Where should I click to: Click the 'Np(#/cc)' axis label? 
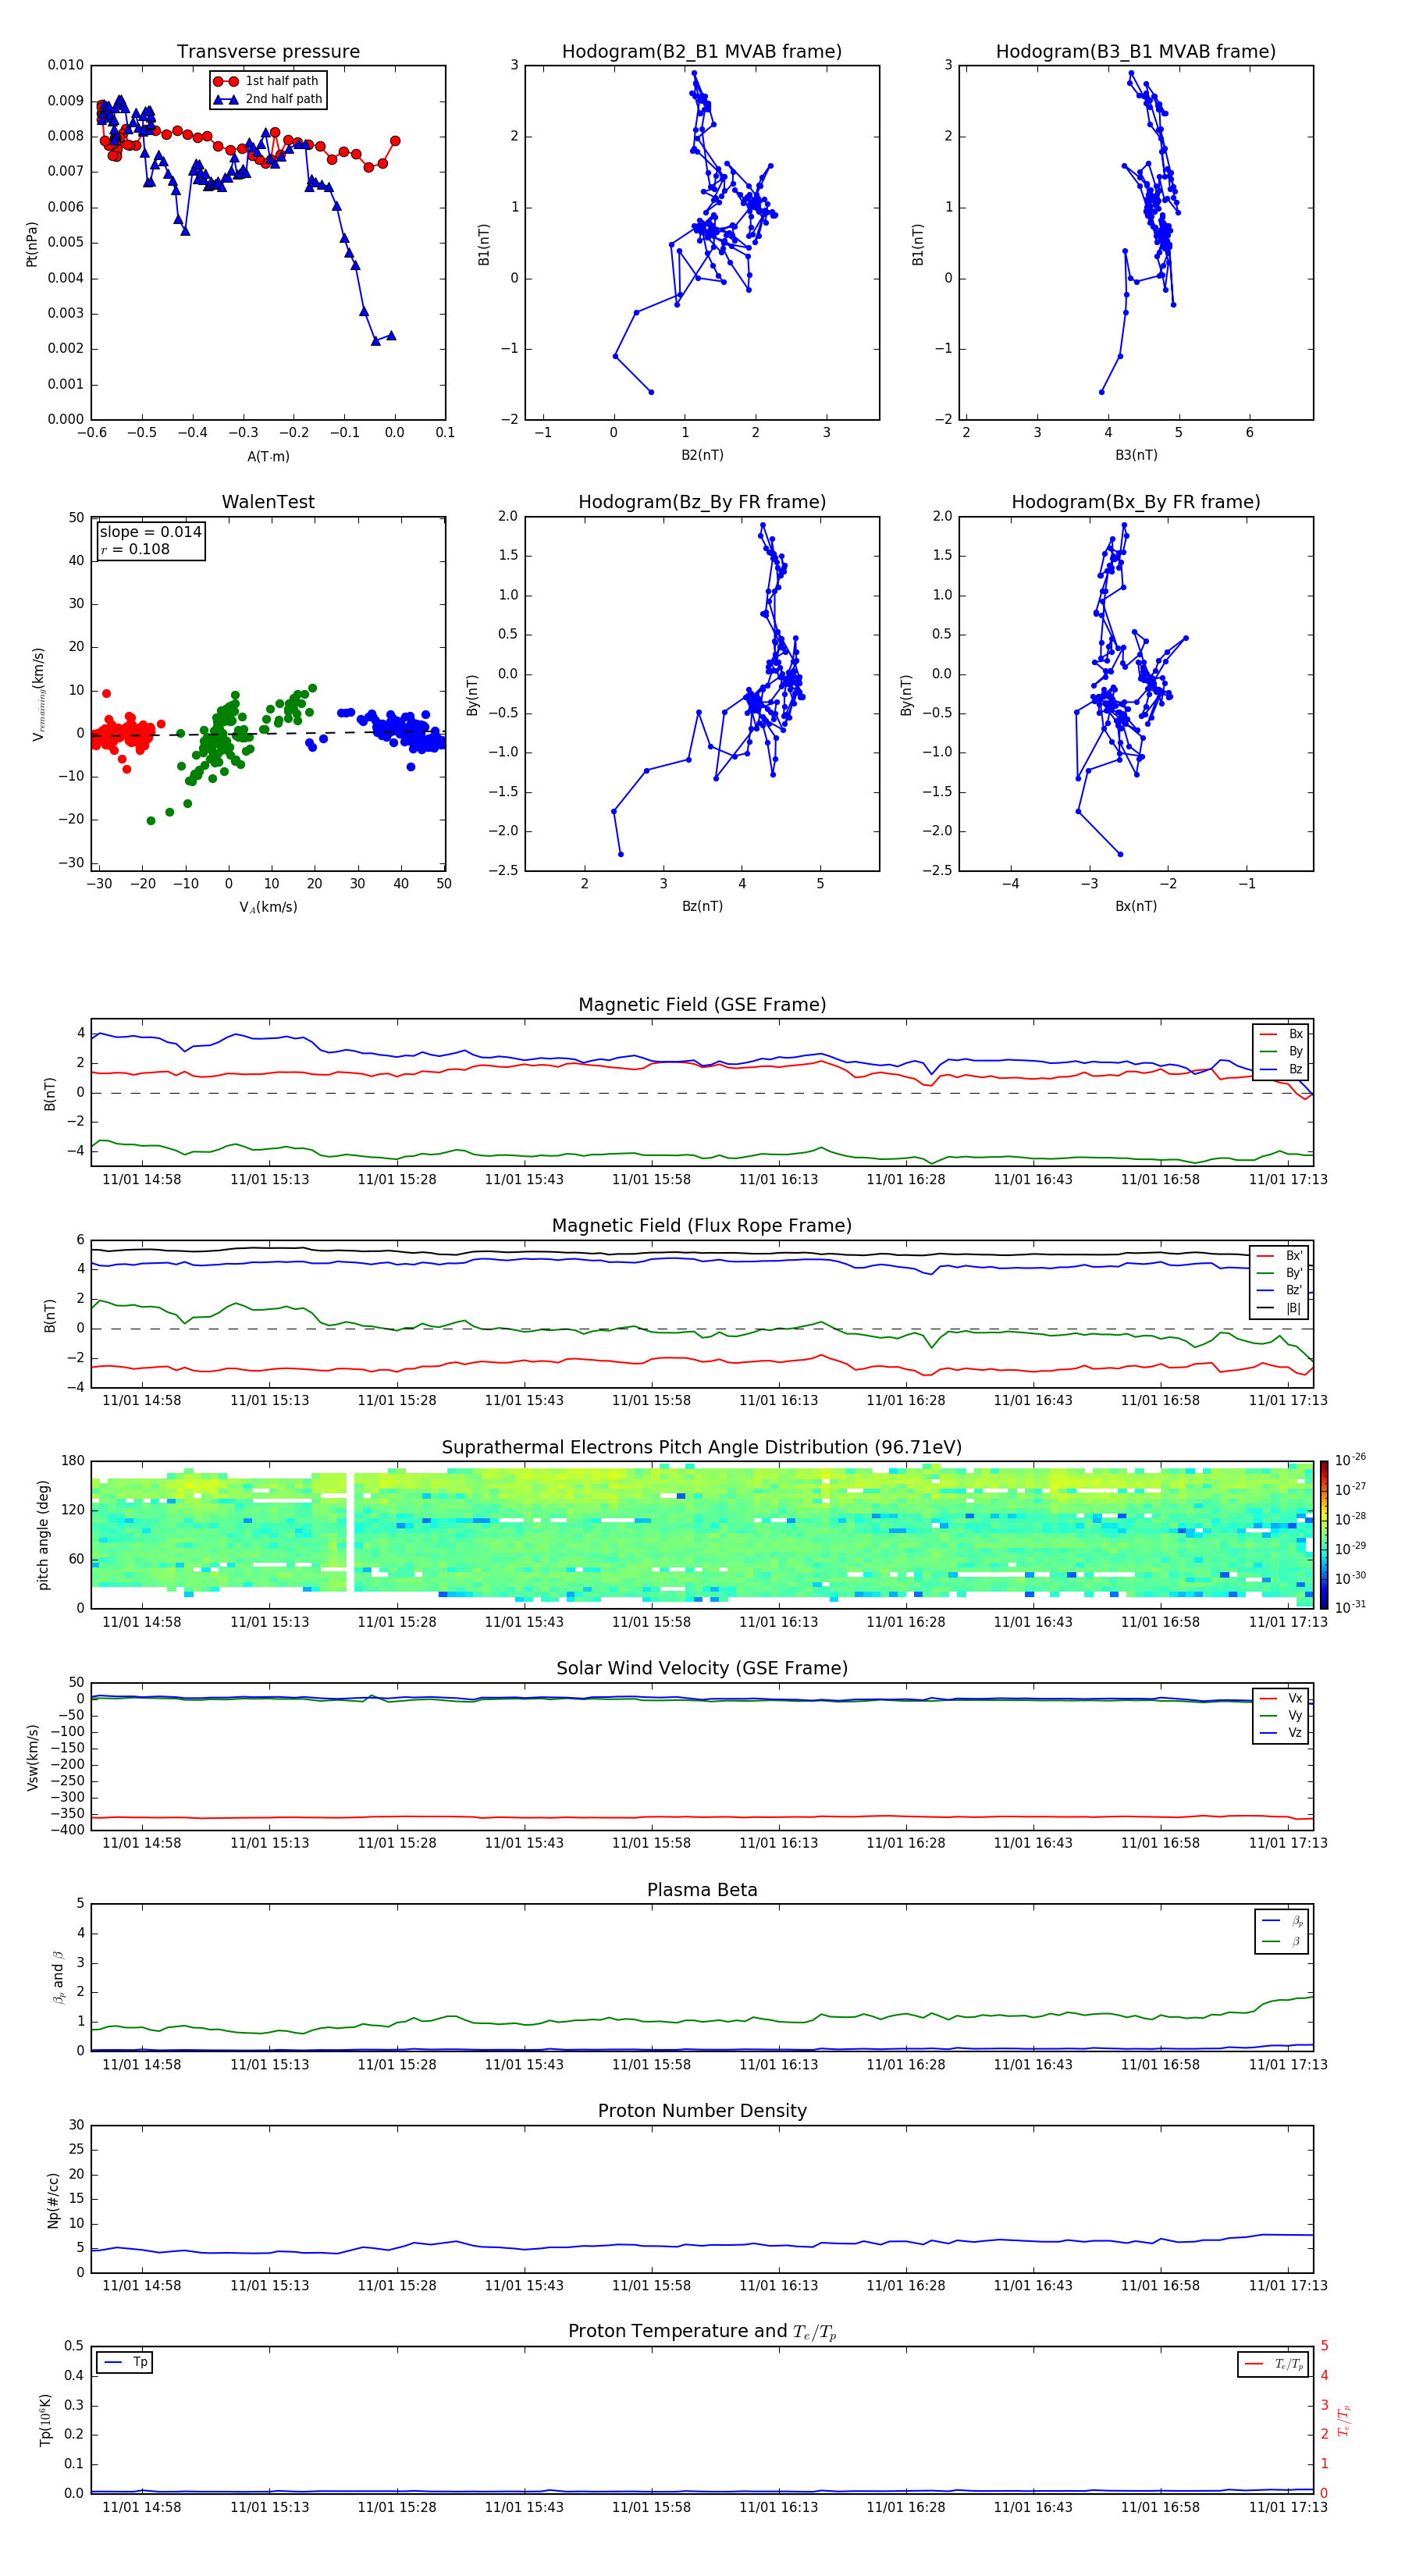(52, 2200)
